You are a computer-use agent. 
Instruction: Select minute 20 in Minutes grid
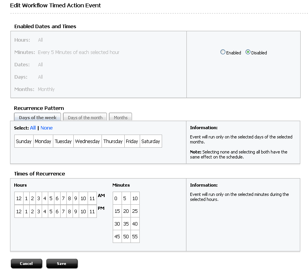click(x=126, y=211)
